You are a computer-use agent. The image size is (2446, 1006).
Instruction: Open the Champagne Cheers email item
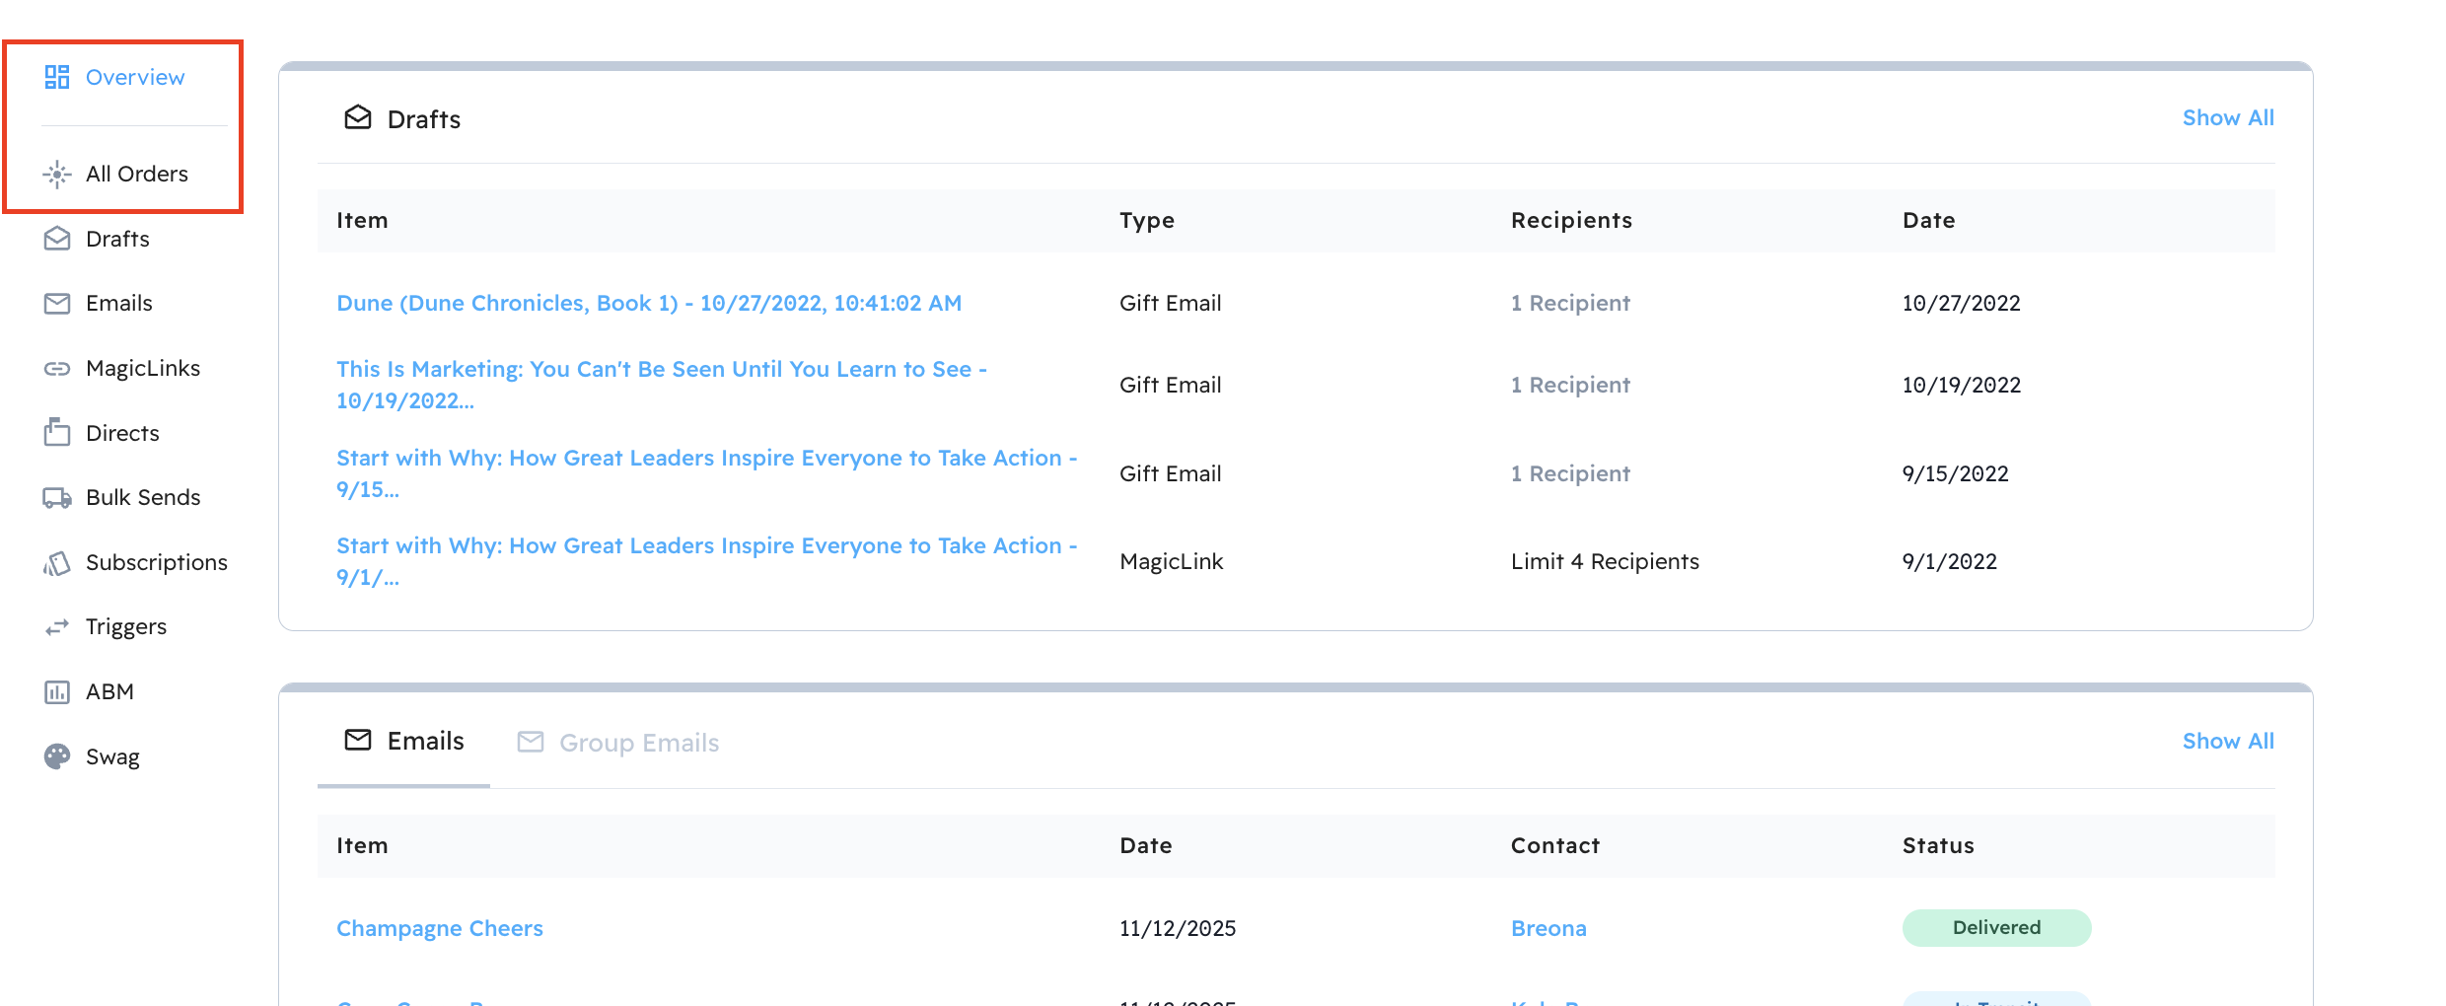pyautogui.click(x=440, y=929)
